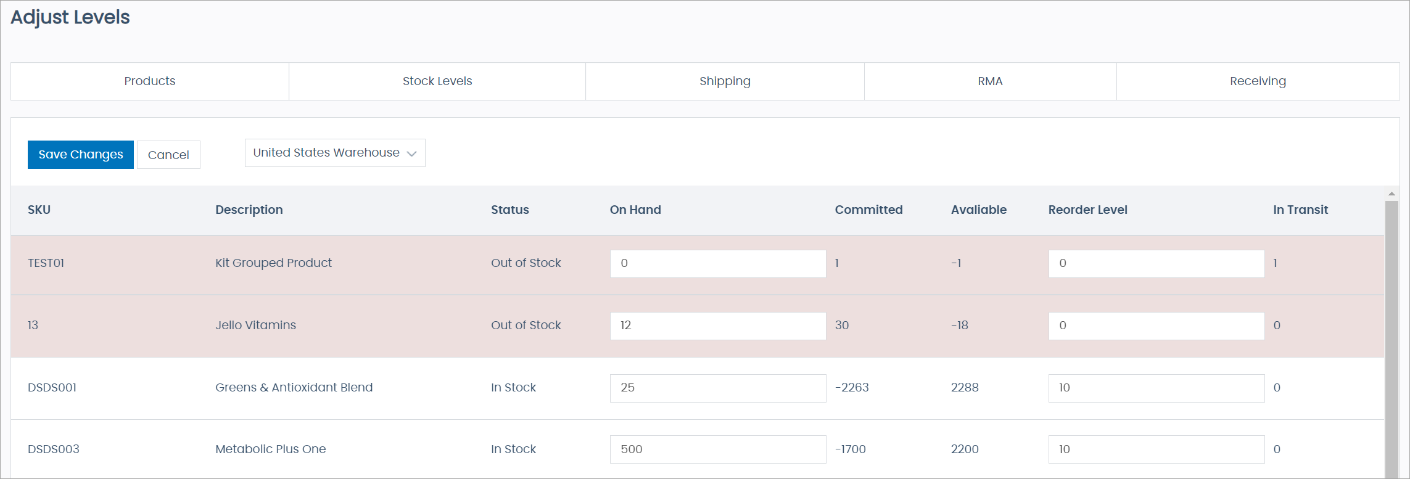Select On Hand value for Greens & Antioxidant Blend

point(717,388)
